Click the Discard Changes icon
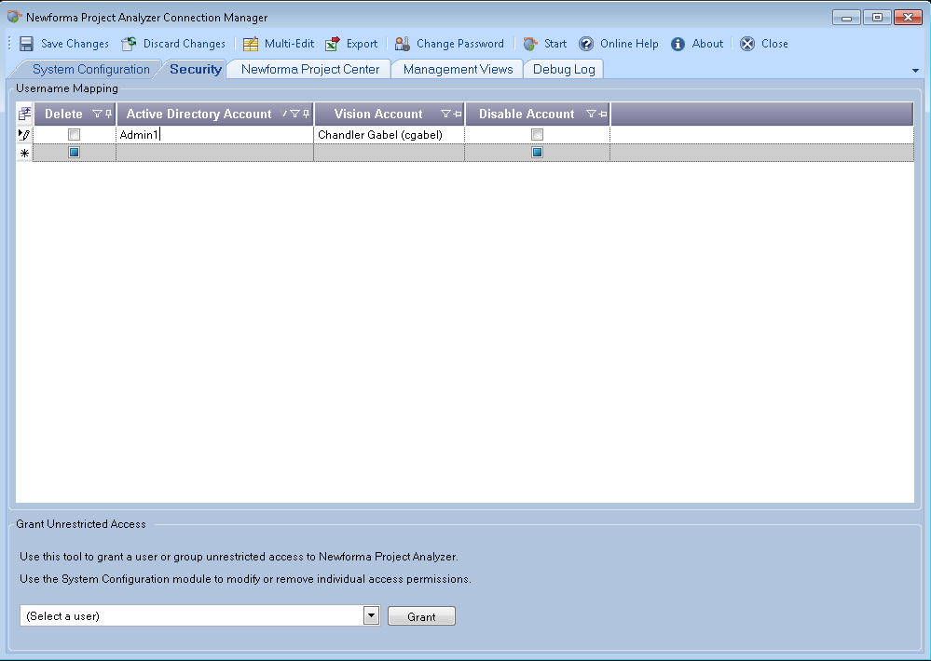 [x=129, y=44]
